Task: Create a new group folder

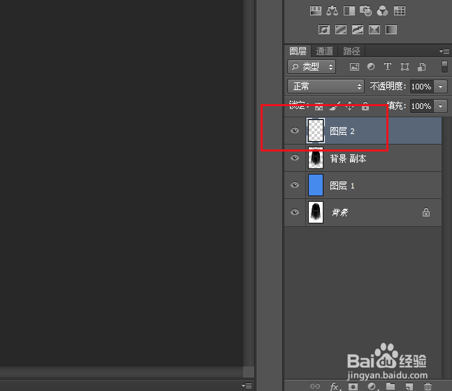Action: point(391,386)
